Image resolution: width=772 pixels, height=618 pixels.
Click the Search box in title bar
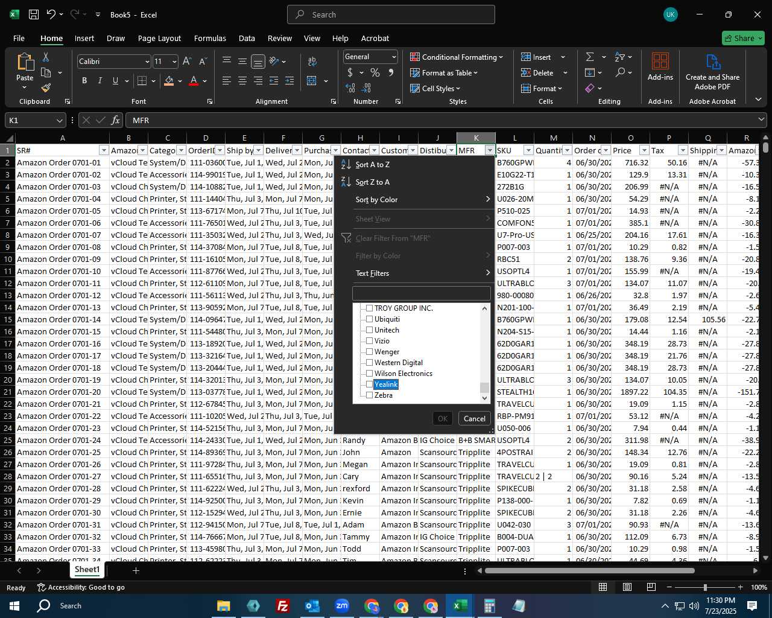pos(391,14)
